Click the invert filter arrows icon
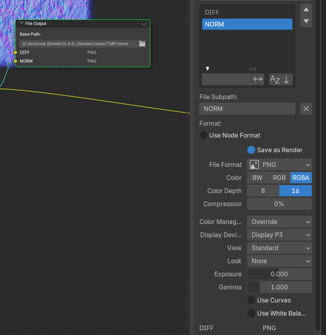Viewport: 326px width, 335px height. click(258, 79)
